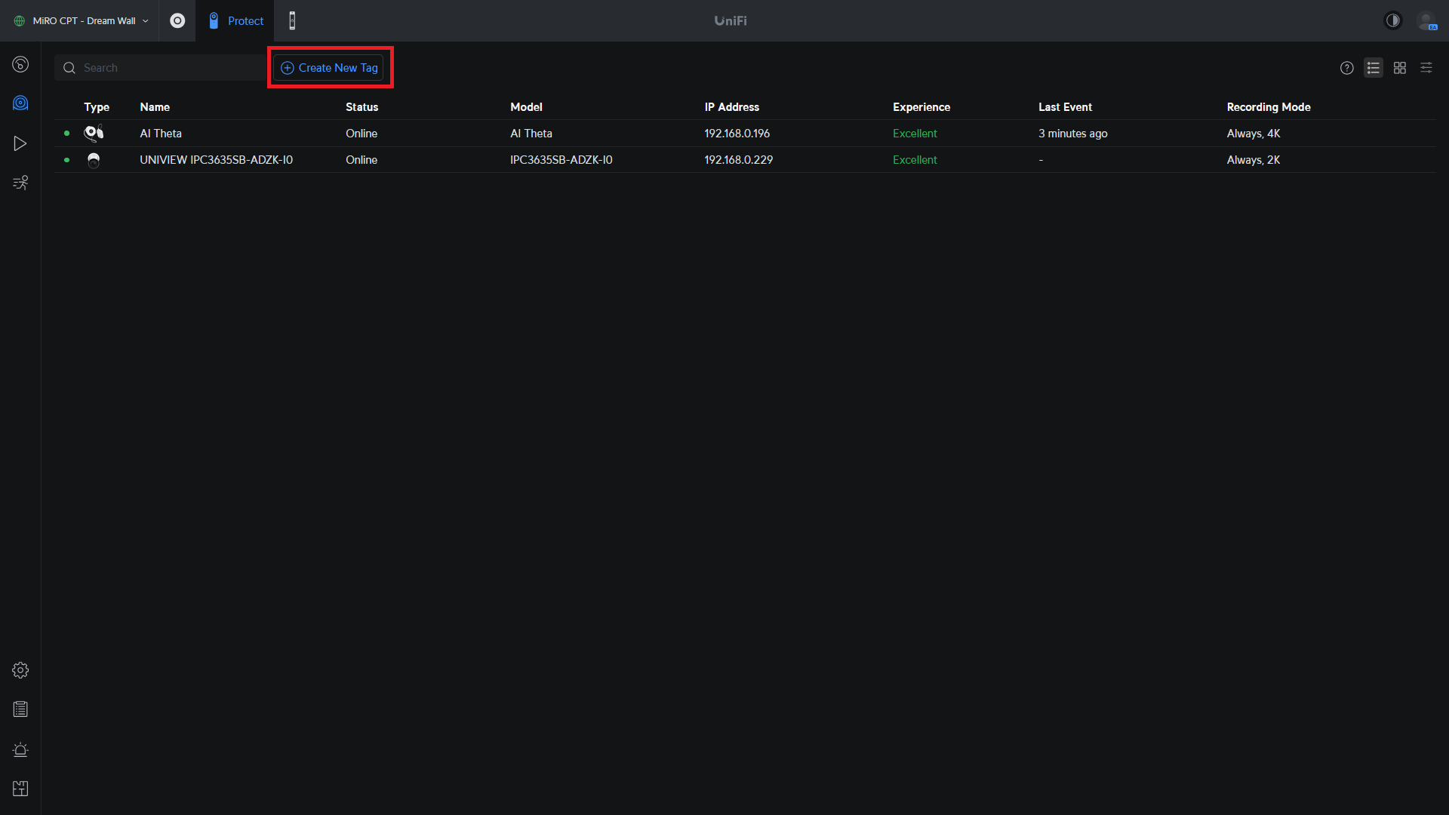
Task: Open the Detections sidebar icon
Action: [x=20, y=183]
